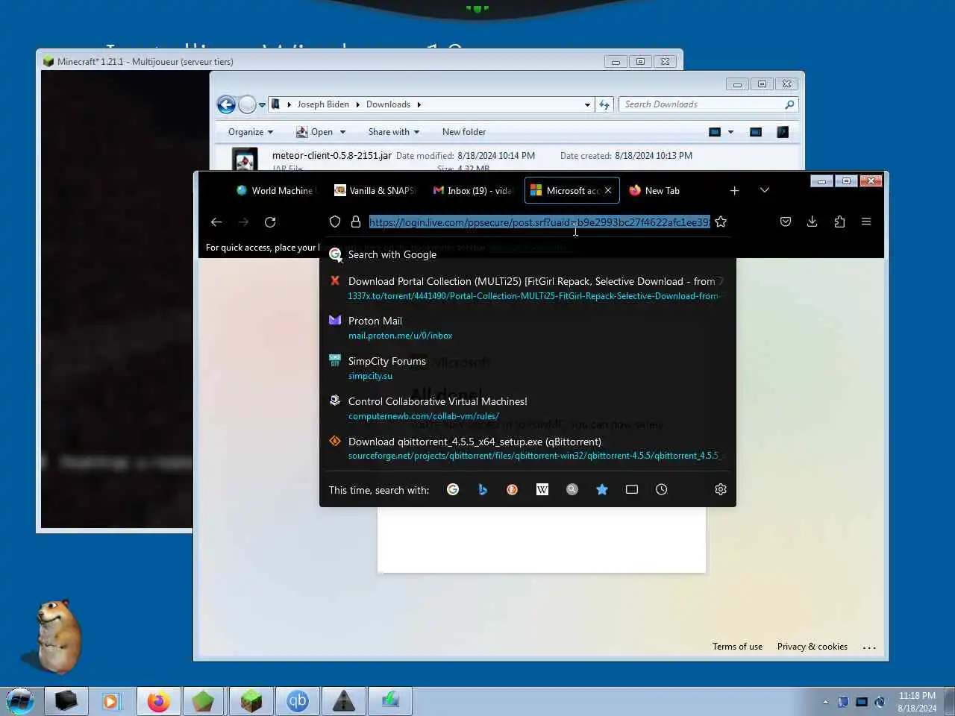Search this time with DuckDuckGo icon

[x=513, y=489]
